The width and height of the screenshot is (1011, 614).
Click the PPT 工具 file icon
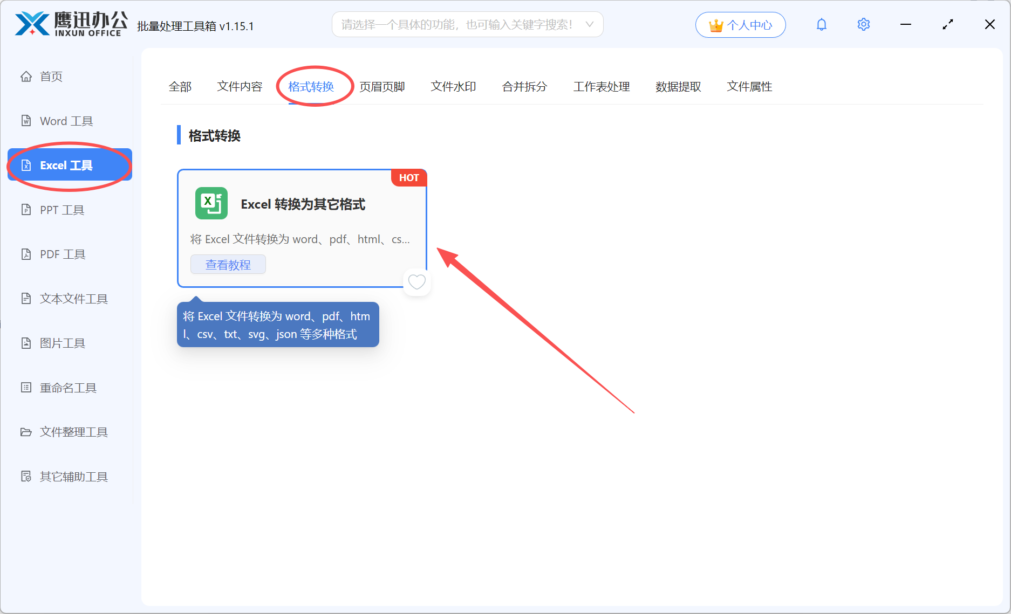[x=26, y=210]
